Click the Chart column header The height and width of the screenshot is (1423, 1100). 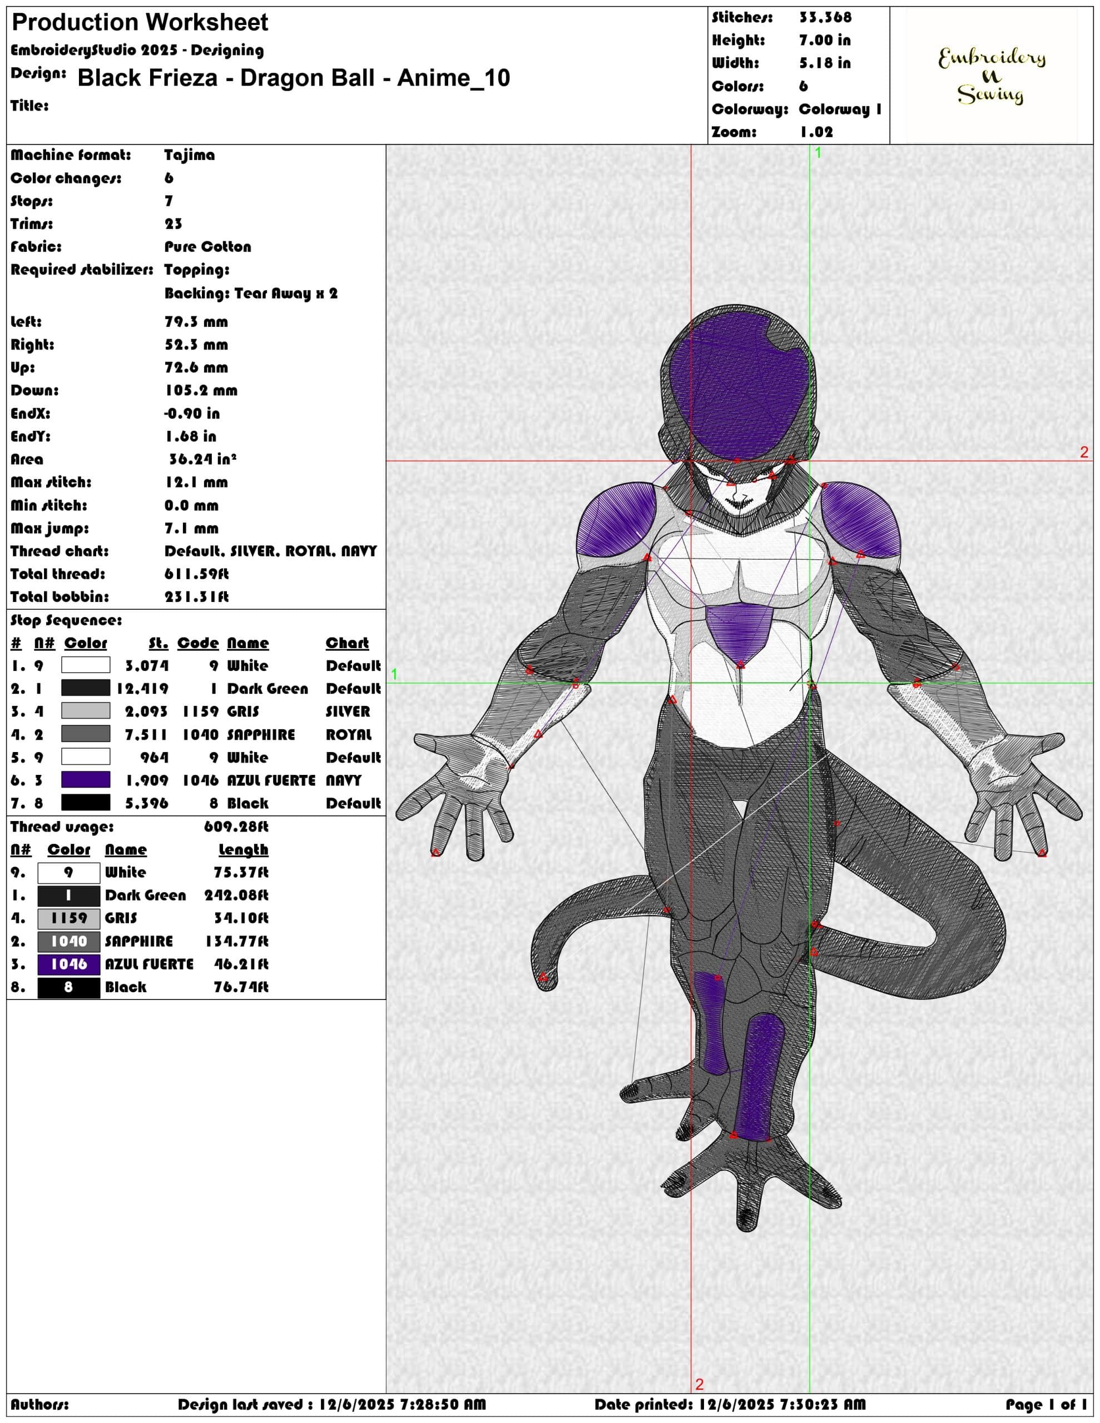point(347,643)
